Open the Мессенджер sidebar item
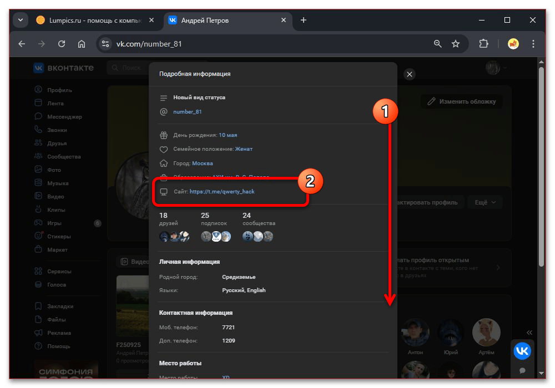Viewport: 555px width, 388px height. [x=64, y=117]
